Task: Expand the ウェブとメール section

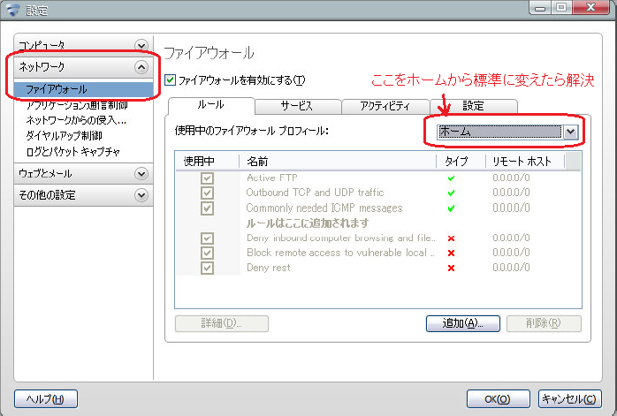Action: (x=141, y=174)
